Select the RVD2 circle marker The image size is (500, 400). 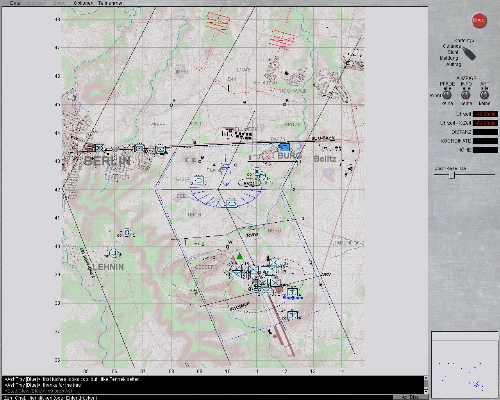pyautogui.click(x=253, y=235)
